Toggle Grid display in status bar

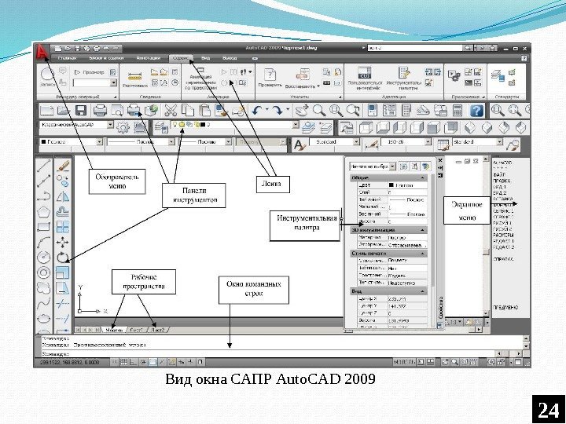click(123, 362)
